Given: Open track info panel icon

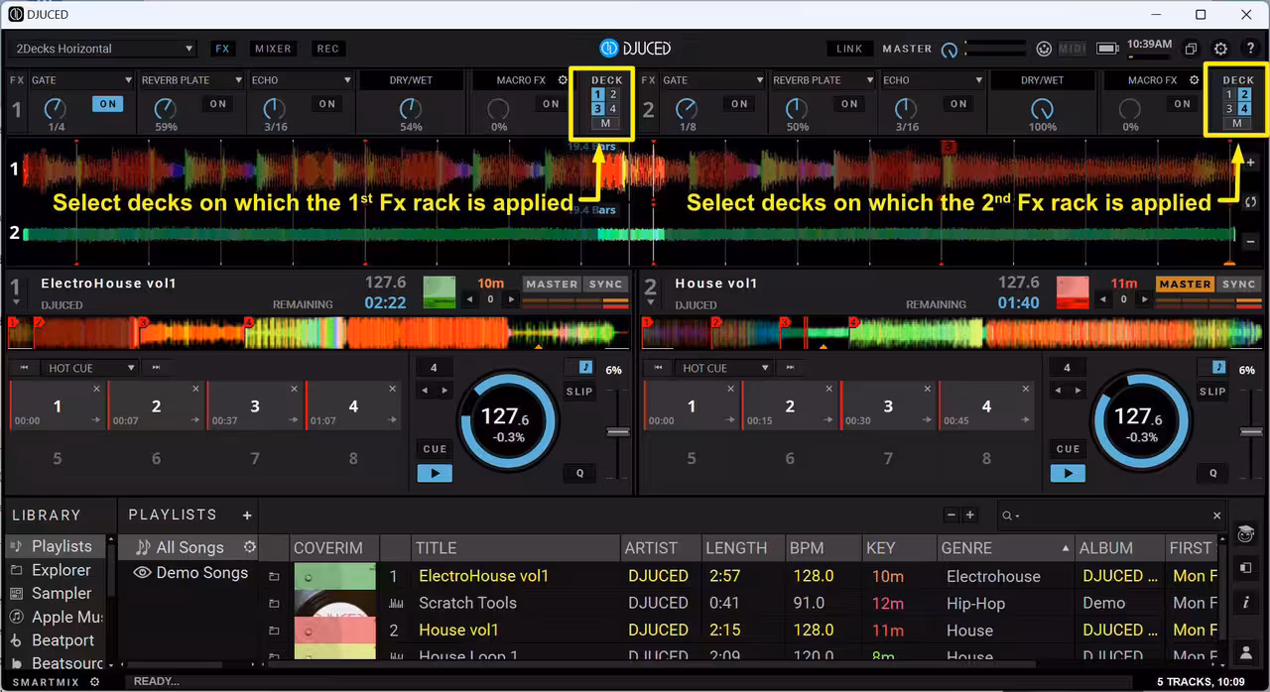Looking at the screenshot, I should (1245, 603).
